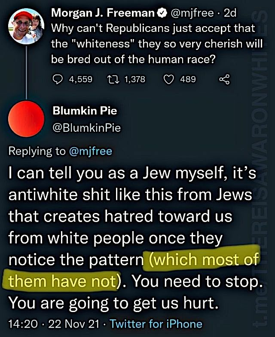The width and height of the screenshot is (275, 337).
Task: Click the retweet arrows icon
Action: (113, 79)
